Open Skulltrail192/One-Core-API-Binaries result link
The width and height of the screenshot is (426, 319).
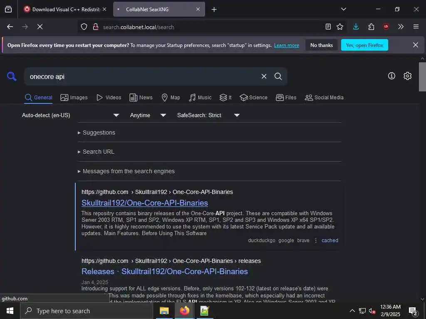(144, 203)
